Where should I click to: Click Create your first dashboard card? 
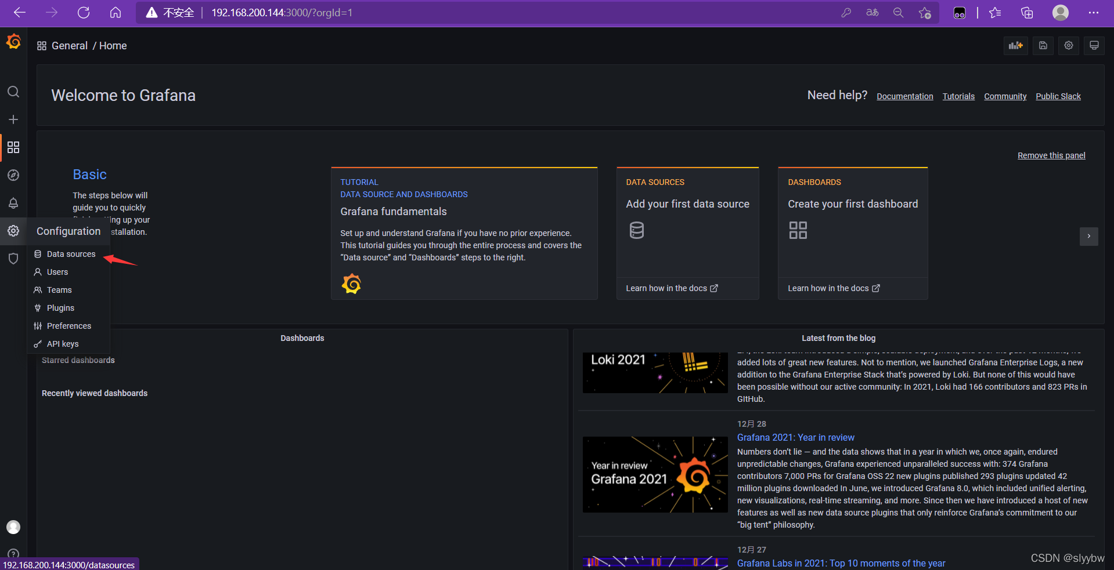[x=852, y=233]
